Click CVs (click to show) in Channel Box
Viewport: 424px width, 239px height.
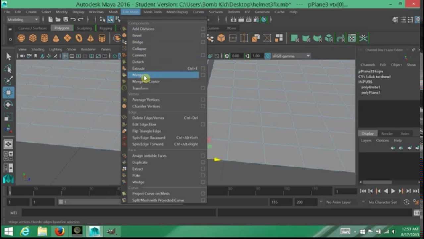click(x=374, y=77)
